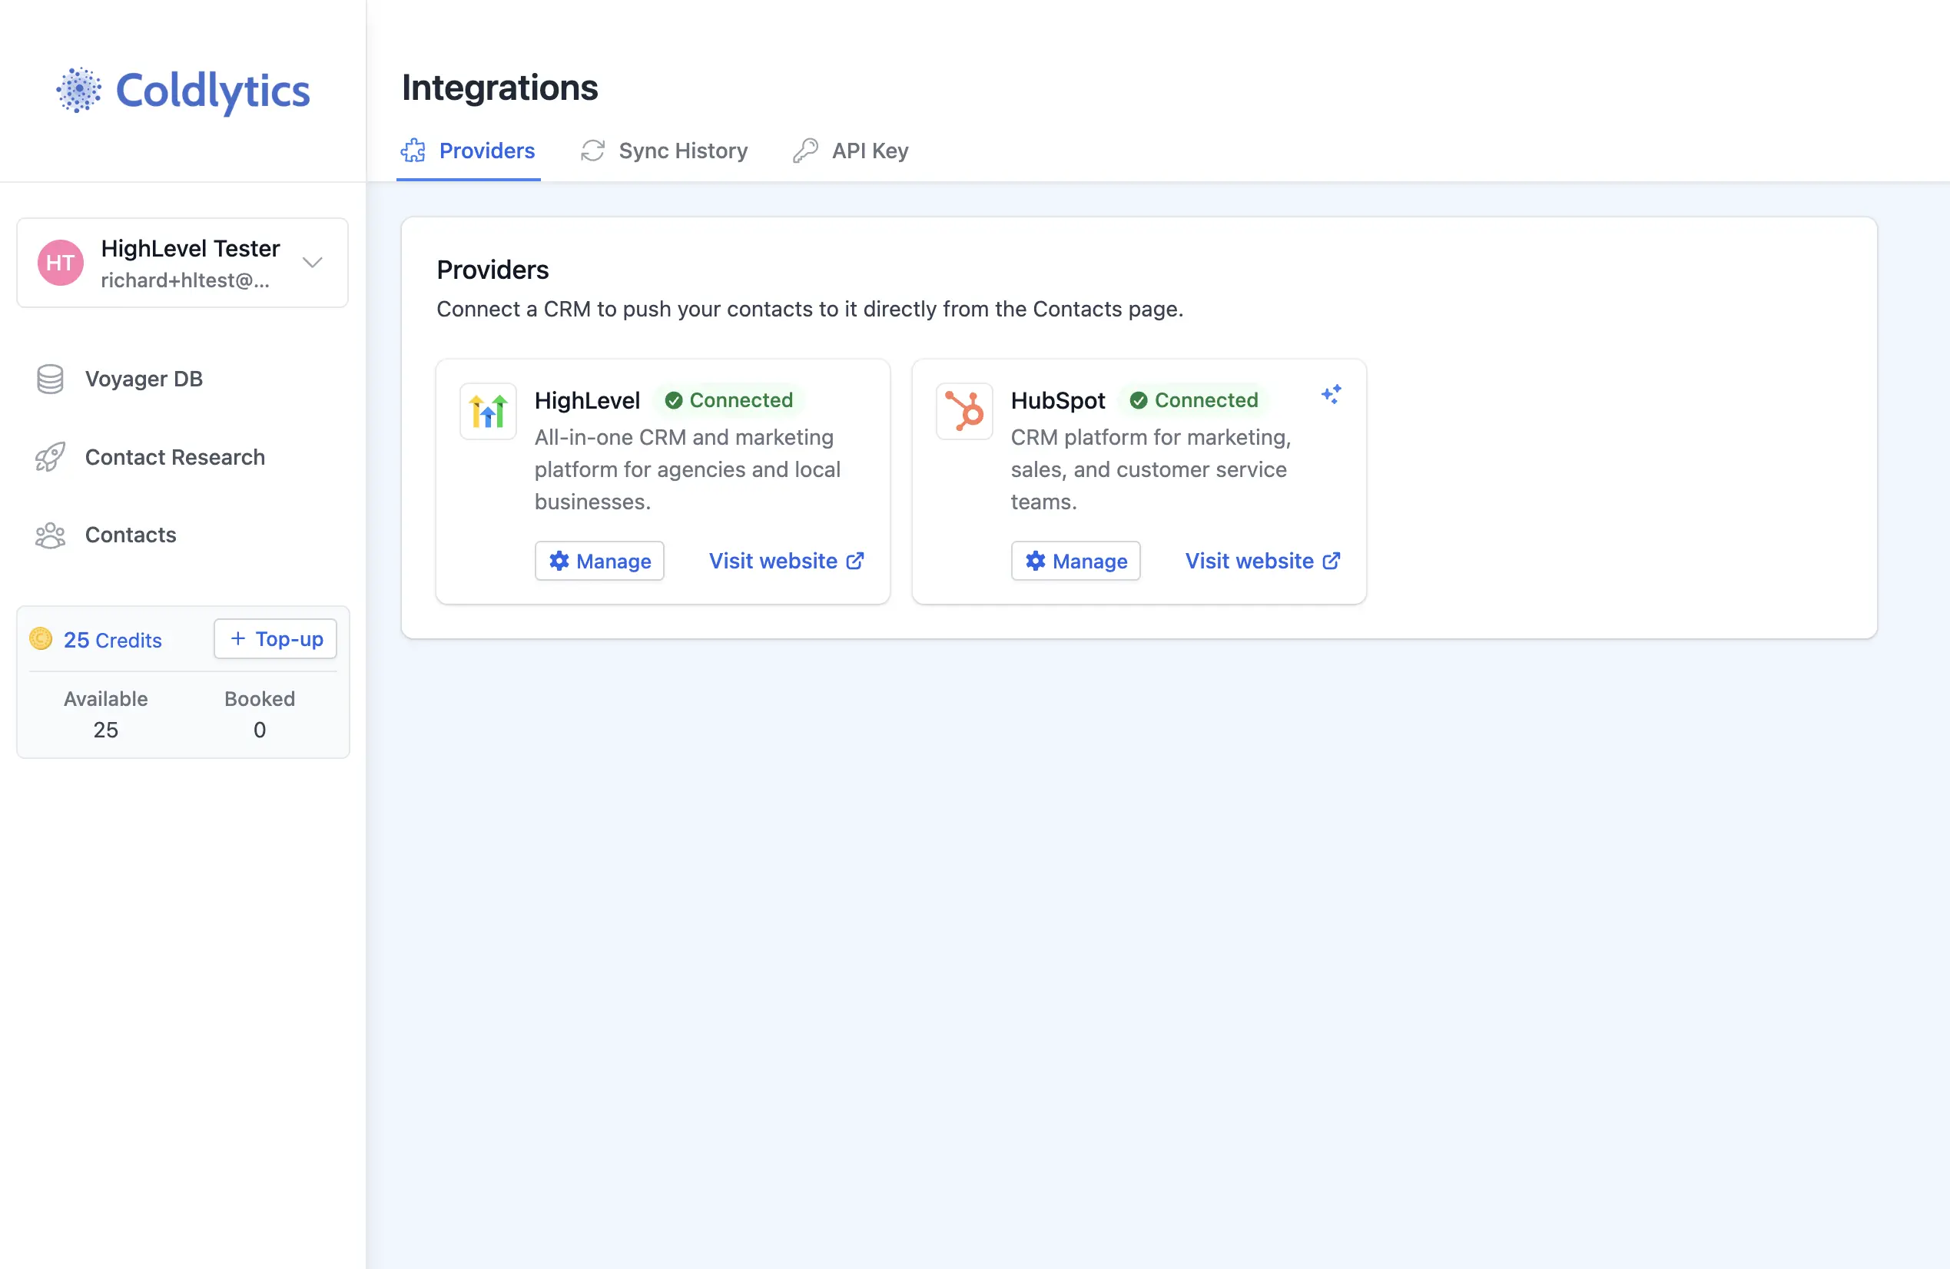This screenshot has width=1950, height=1269.
Task: Click the HubSpot provider name
Action: point(1058,399)
